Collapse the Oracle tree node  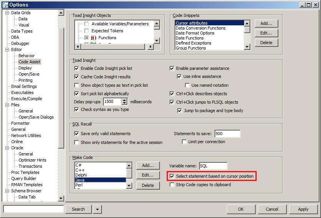pos(7,148)
